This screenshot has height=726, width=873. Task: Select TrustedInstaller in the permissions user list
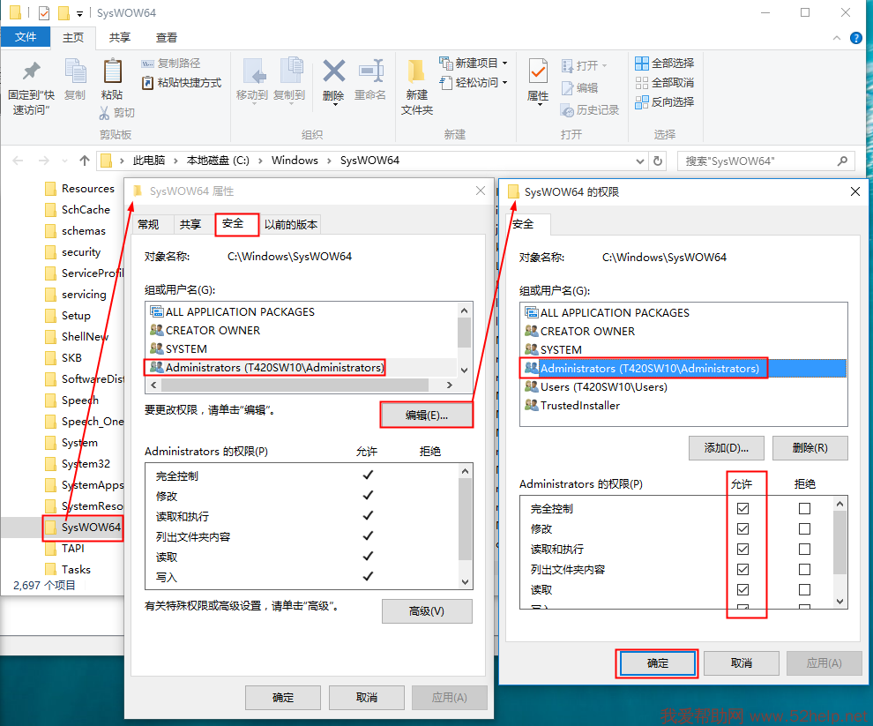tap(579, 406)
